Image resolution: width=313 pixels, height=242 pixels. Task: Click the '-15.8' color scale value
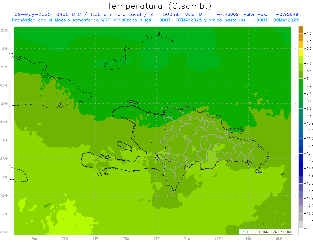(309, 183)
